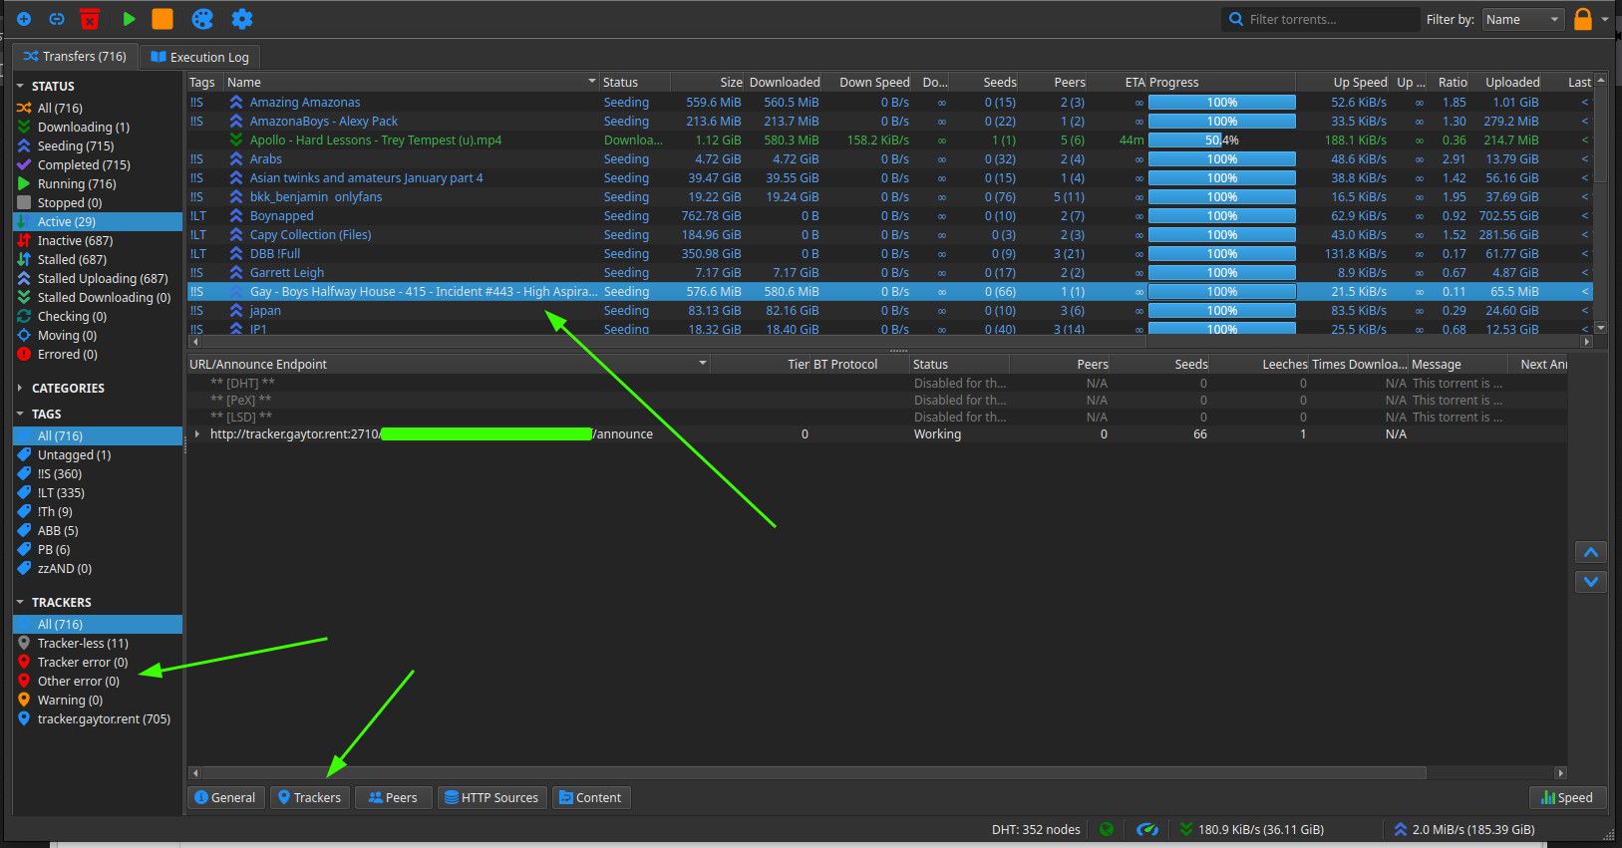Click the Add torrent link icon
Image resolution: width=1622 pixels, height=848 pixels.
click(57, 19)
